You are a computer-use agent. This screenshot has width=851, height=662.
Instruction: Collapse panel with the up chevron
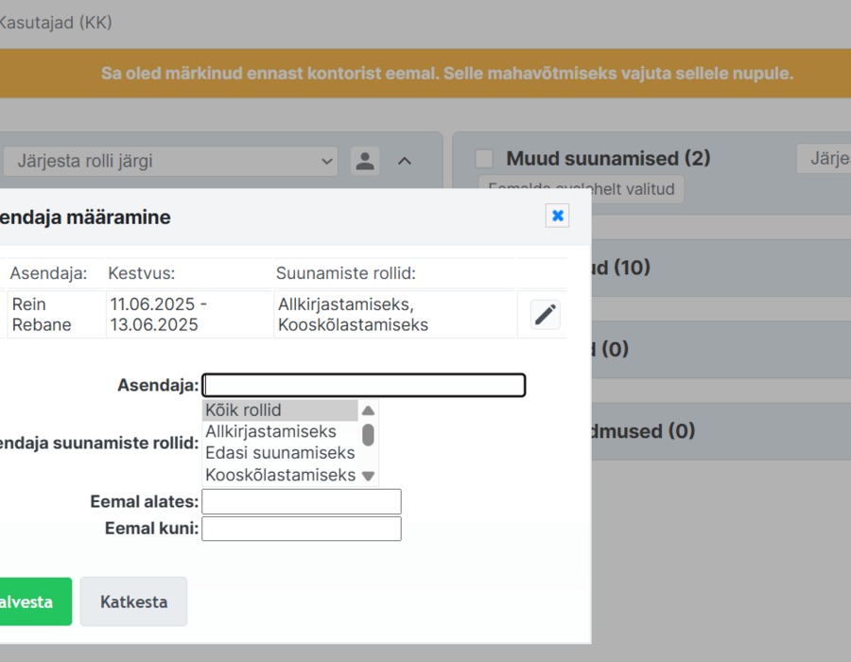[405, 161]
